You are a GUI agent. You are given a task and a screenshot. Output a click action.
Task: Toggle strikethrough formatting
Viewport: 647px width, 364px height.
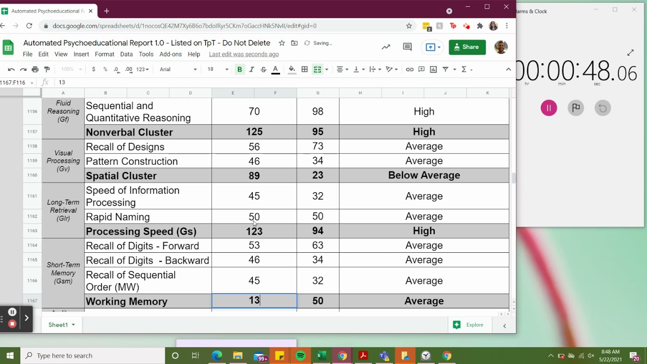click(263, 69)
